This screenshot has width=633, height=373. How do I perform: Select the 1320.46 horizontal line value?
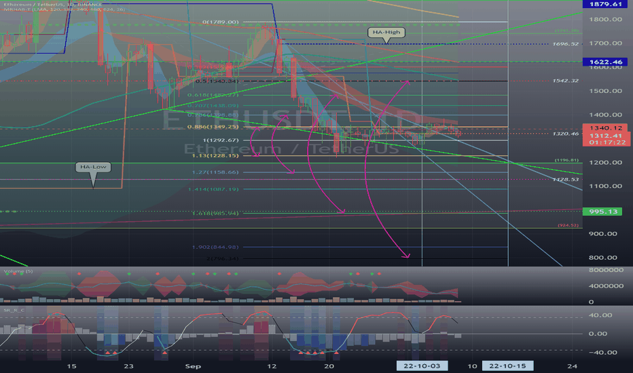pyautogui.click(x=566, y=134)
